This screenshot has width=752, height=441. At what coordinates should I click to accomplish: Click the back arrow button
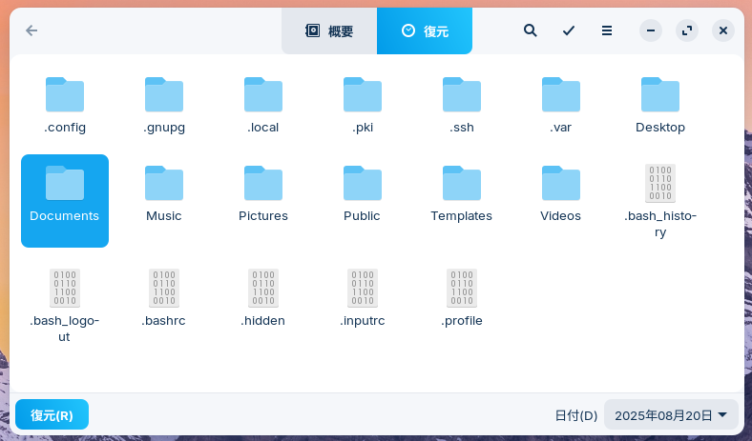(31, 30)
